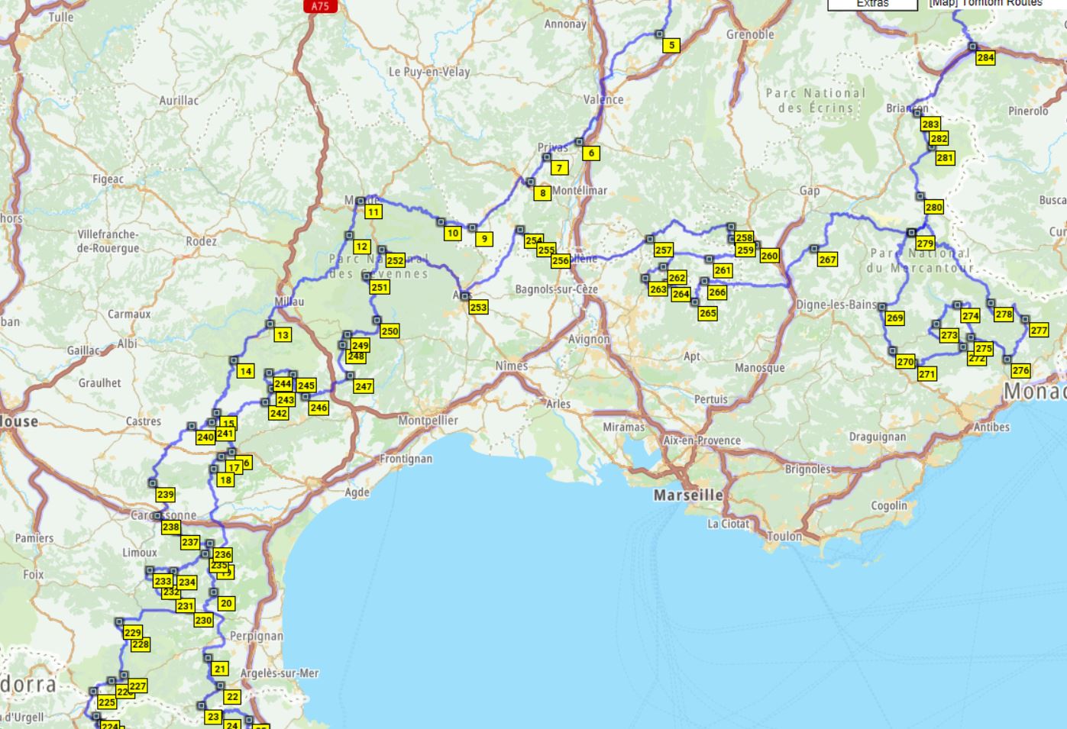Viewport: 1067px width, 729px height.
Task: Select waypoint label 276
Action: pos(1020,370)
